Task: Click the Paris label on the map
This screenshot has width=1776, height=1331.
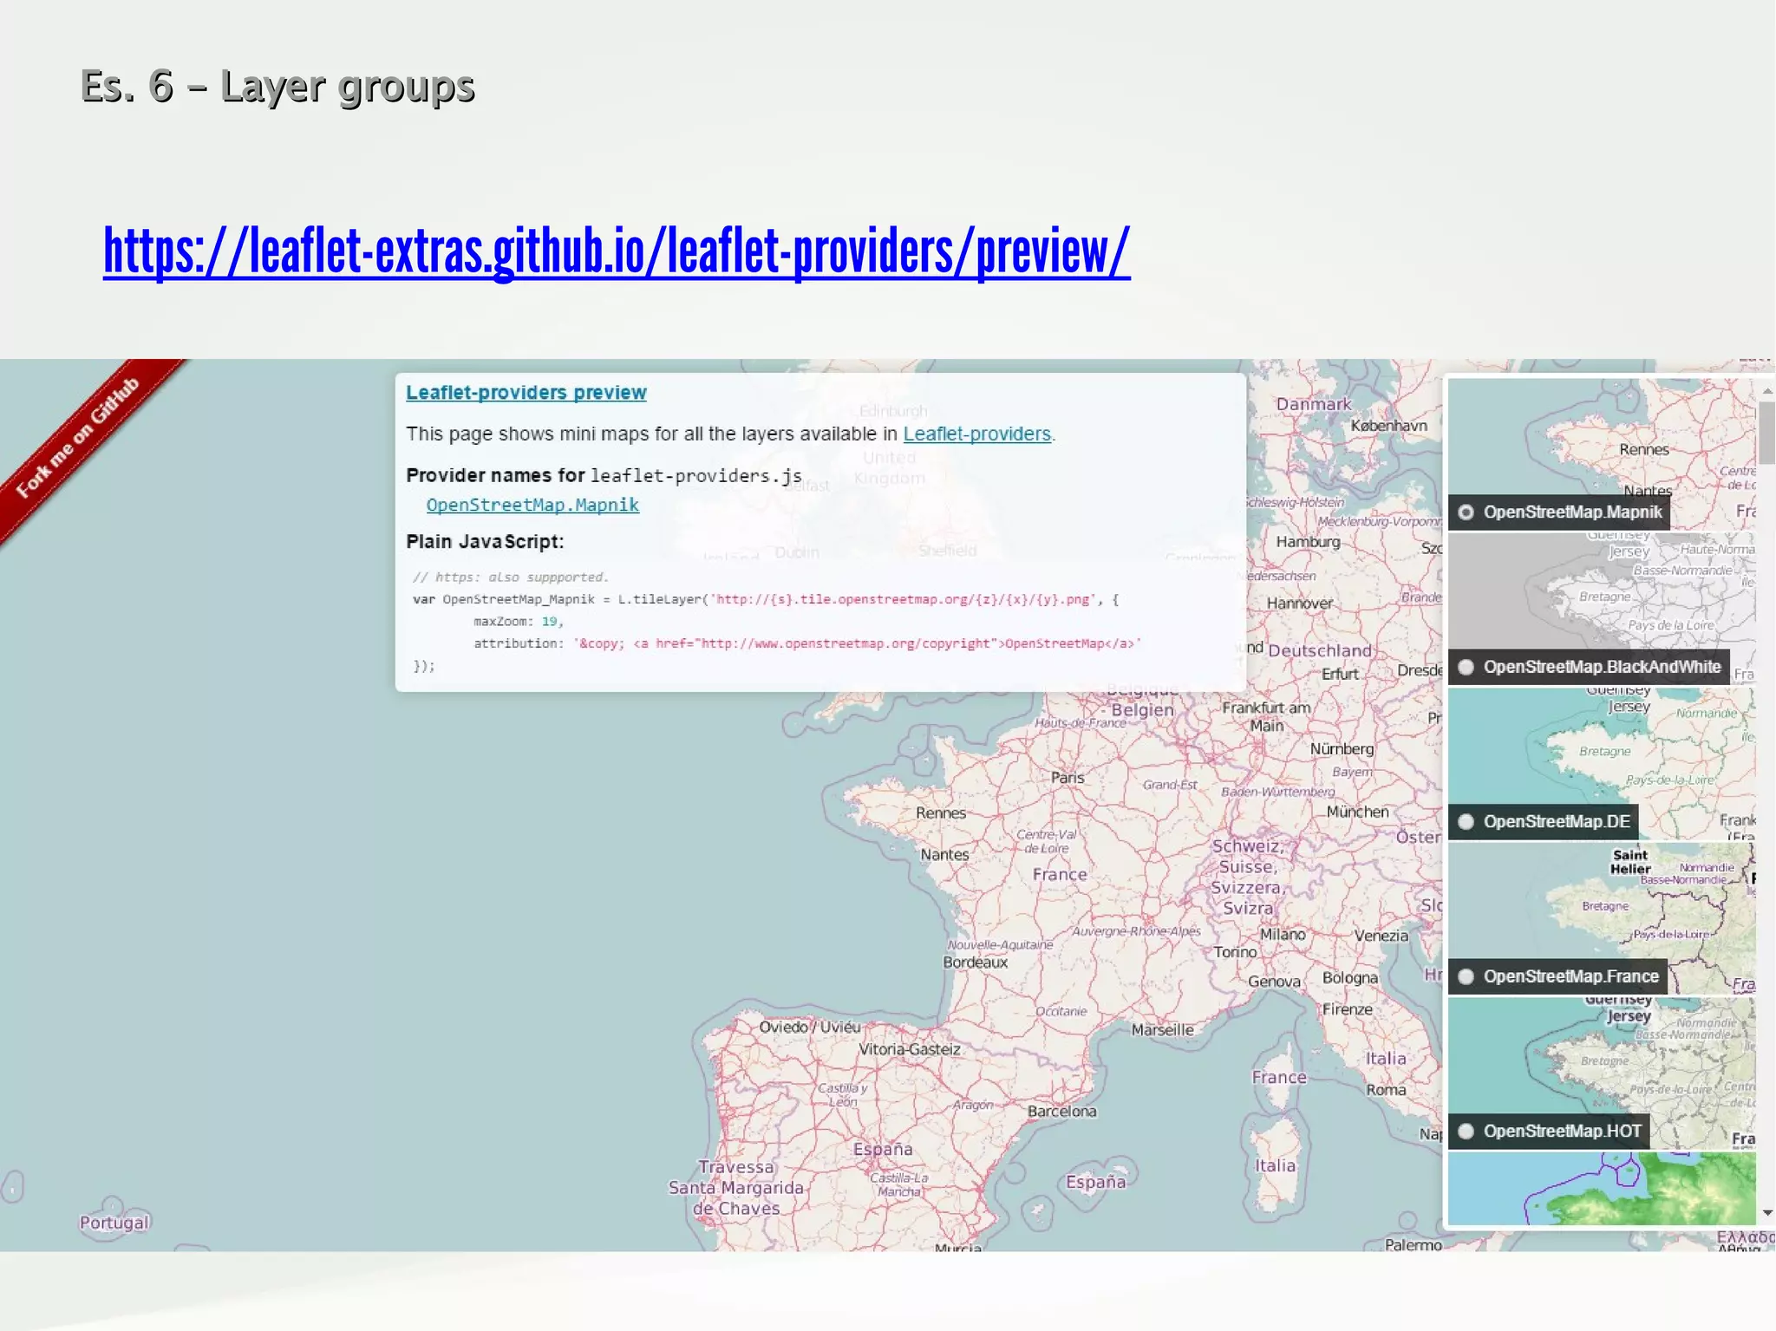Action: (x=1068, y=778)
